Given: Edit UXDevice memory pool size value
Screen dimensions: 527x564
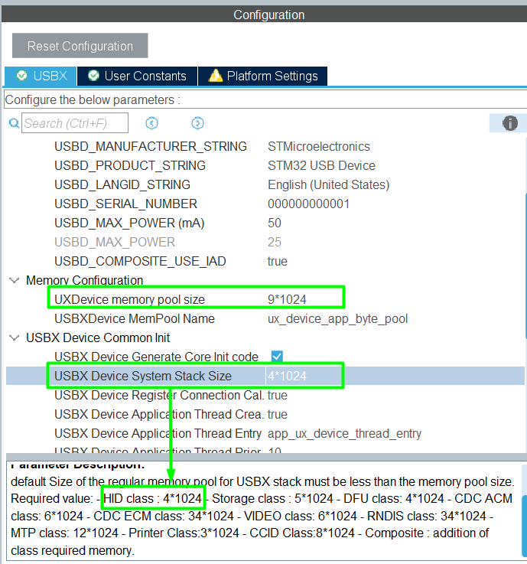Looking at the screenshot, I should point(298,299).
